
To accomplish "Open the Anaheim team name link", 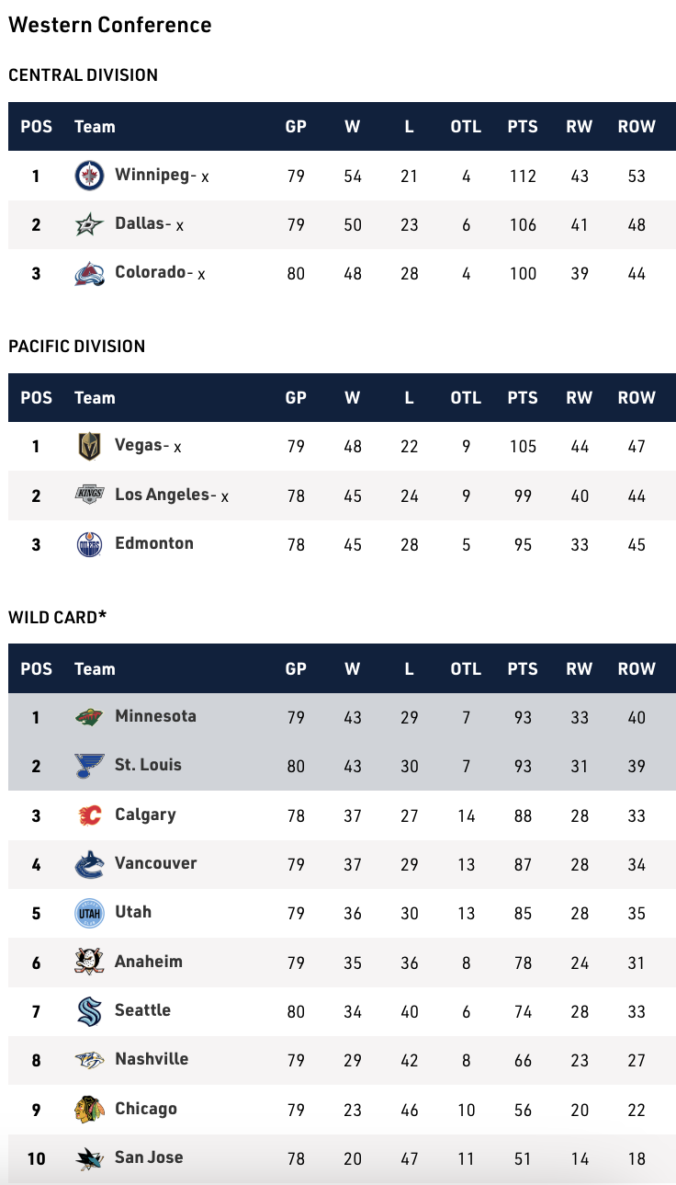I will click(x=148, y=962).
